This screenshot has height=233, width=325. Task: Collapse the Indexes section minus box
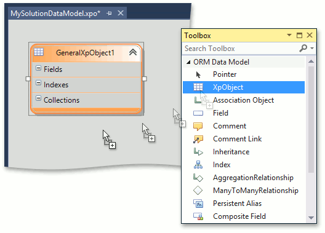(38, 83)
